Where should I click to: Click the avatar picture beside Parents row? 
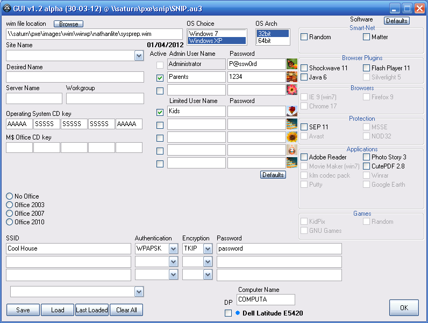click(x=292, y=77)
